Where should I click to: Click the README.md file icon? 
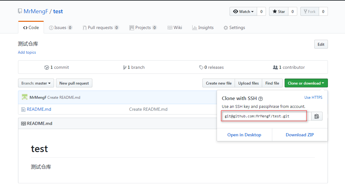(23, 109)
